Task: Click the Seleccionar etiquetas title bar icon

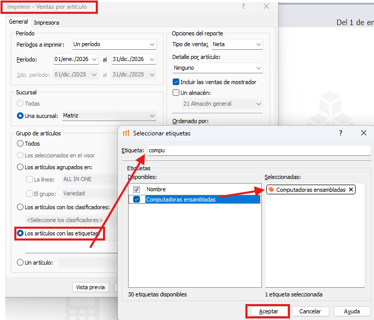Action: click(x=126, y=133)
